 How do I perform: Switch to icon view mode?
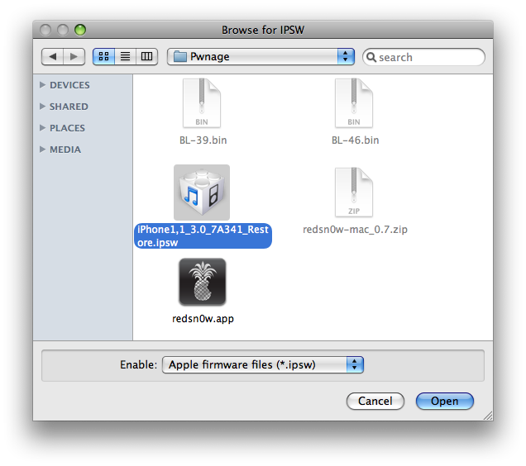(104, 57)
